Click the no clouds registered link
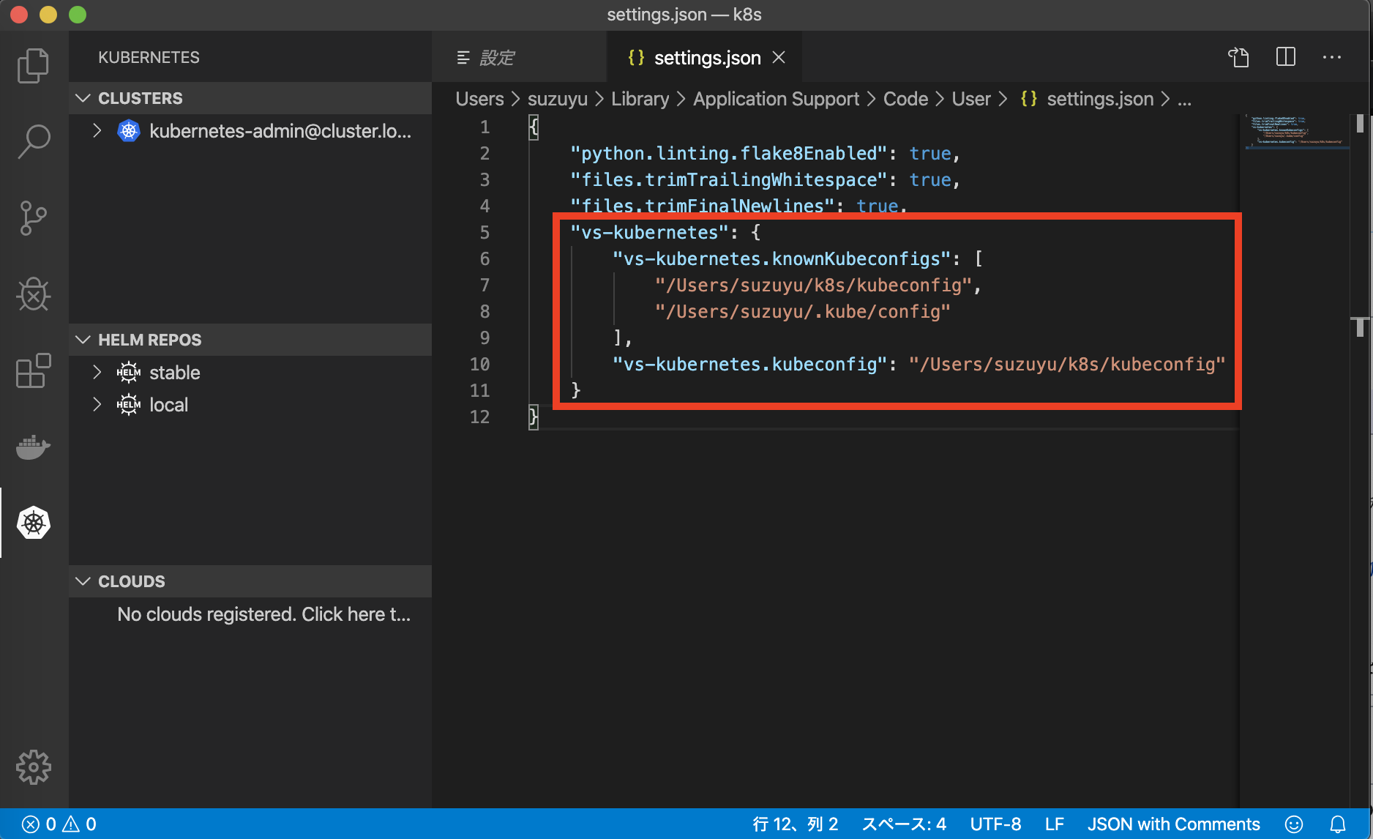The image size is (1373, 839). [263, 614]
